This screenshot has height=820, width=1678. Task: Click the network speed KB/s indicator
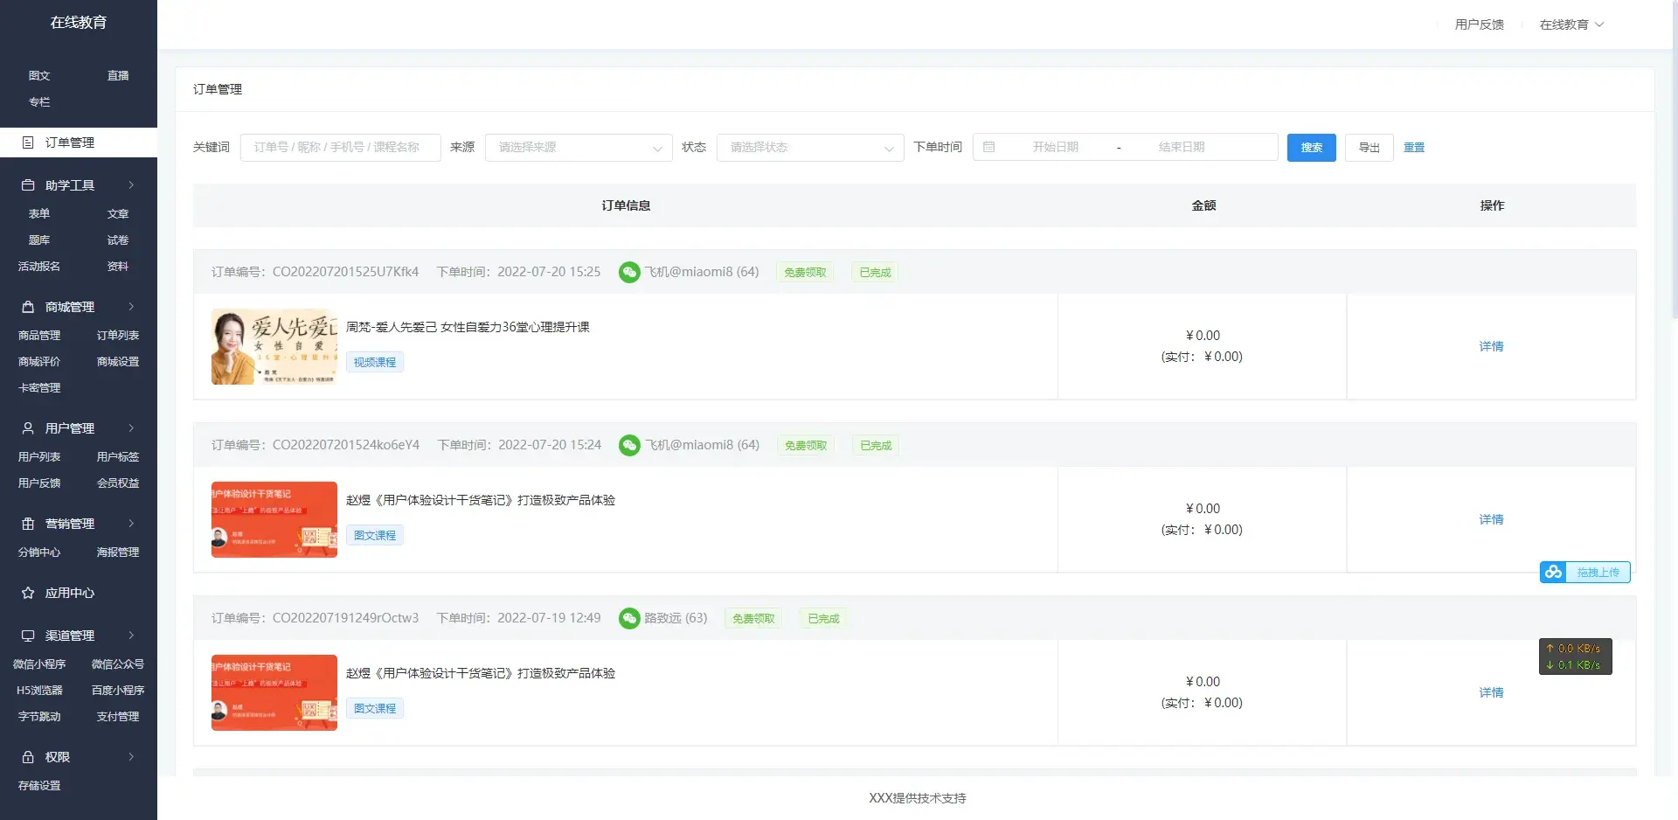coord(1575,657)
